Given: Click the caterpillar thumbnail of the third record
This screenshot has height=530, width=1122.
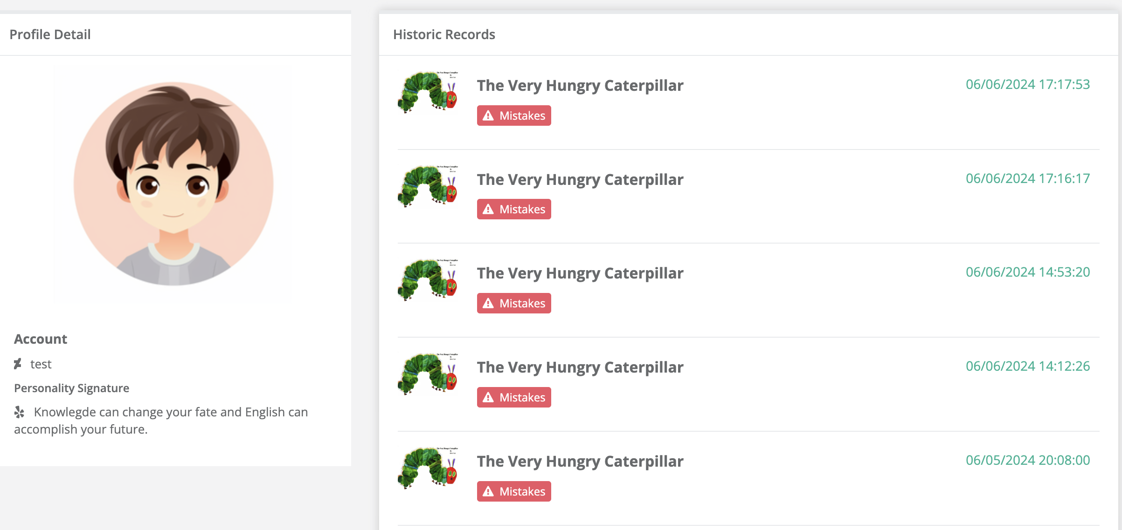Looking at the screenshot, I should (x=428, y=280).
